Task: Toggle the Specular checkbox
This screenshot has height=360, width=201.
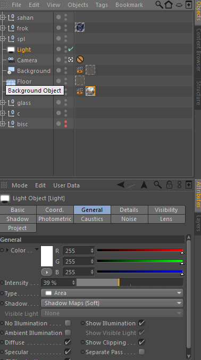Action: point(68,351)
